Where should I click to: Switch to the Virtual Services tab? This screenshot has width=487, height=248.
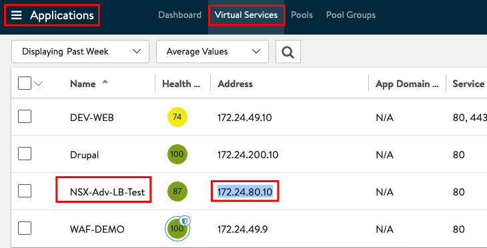pyautogui.click(x=246, y=15)
